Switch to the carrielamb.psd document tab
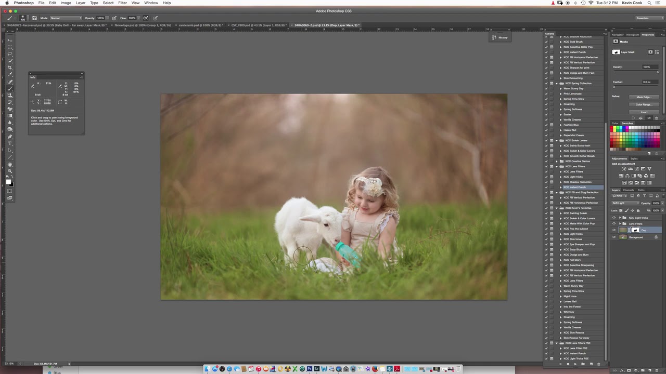This screenshot has height=374, width=666. pos(200,25)
